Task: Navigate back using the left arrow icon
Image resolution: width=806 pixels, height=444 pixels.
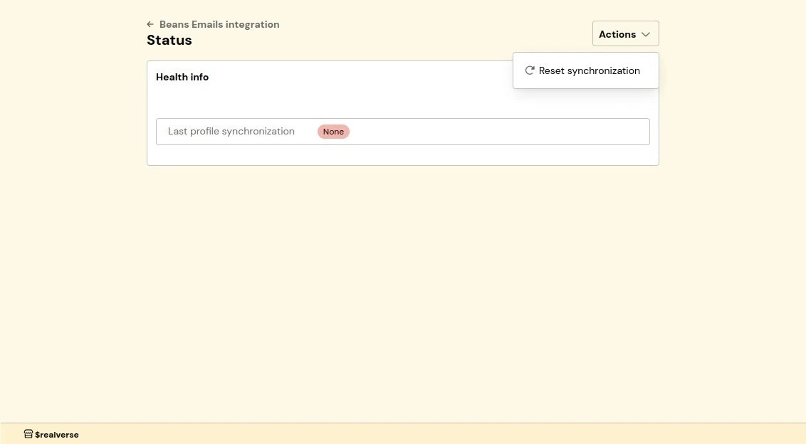Action: tap(150, 23)
